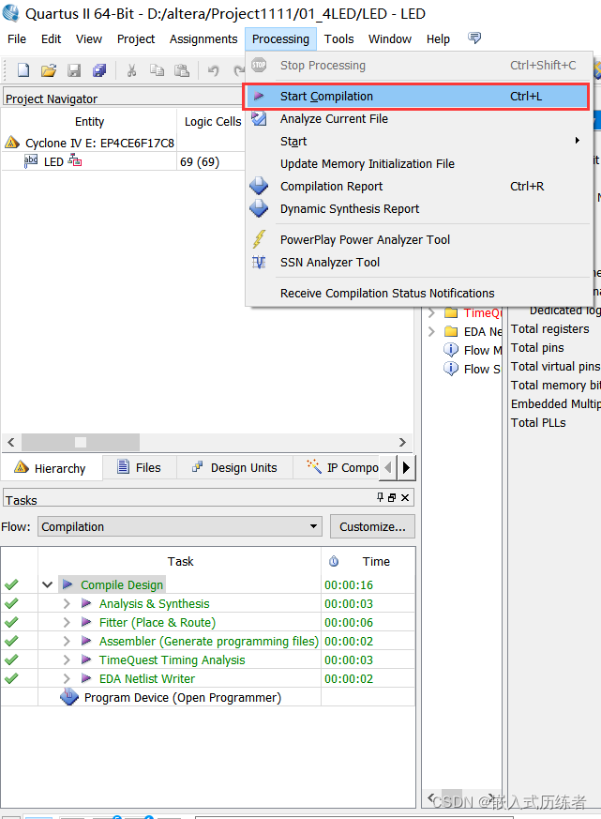Click Program Device (Open Programmer) task
The width and height of the screenshot is (601, 819).
point(182,697)
